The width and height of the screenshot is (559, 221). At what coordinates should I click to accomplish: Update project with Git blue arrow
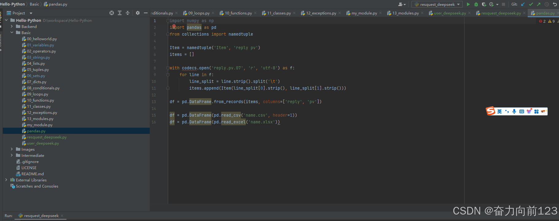pos(523,4)
